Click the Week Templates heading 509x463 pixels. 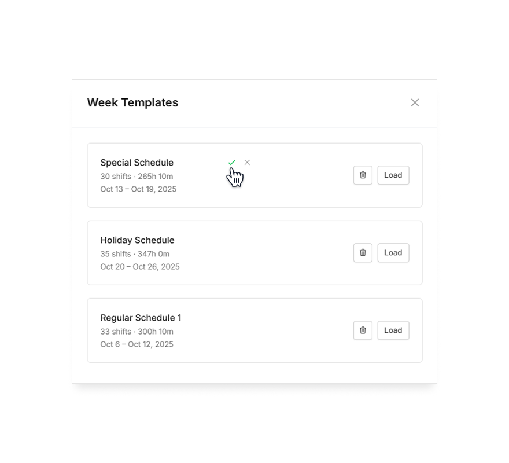click(132, 102)
